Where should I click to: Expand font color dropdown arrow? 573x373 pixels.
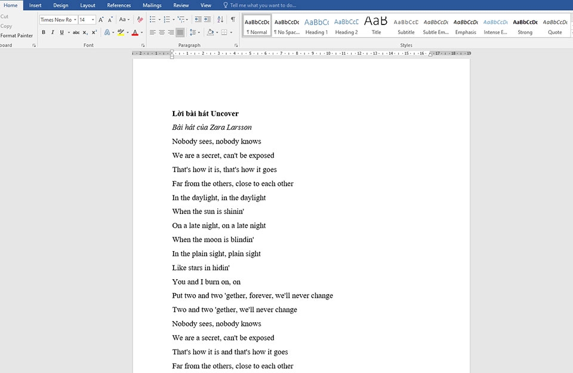click(142, 33)
